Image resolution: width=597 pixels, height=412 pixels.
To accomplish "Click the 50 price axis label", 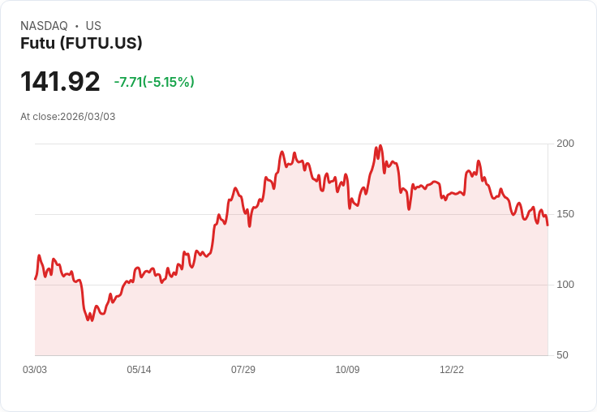I will click(562, 355).
